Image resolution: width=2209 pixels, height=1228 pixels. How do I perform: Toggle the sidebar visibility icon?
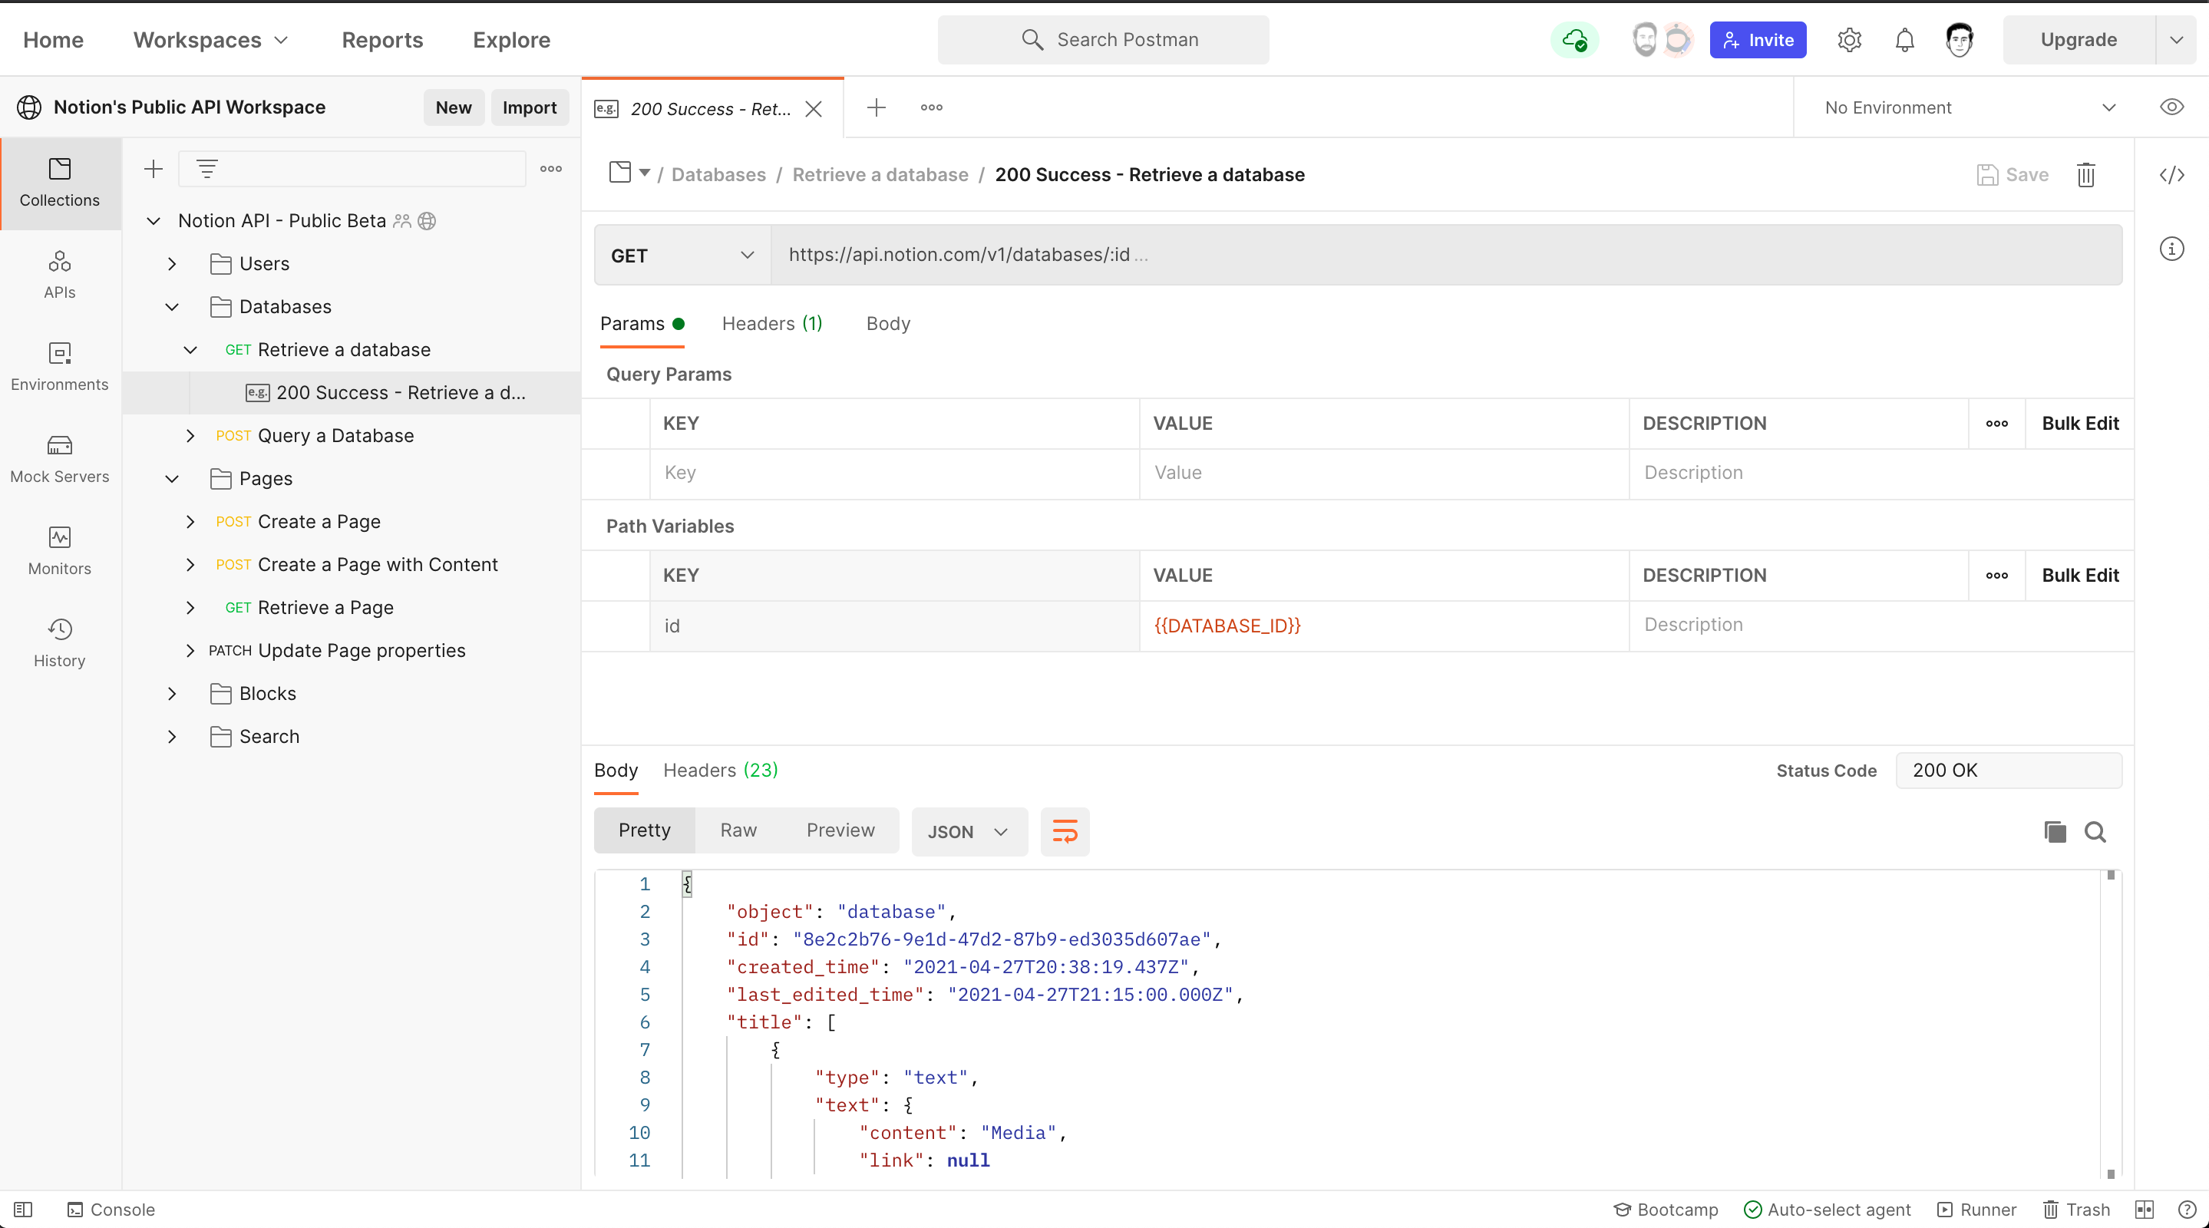pos(23,1209)
